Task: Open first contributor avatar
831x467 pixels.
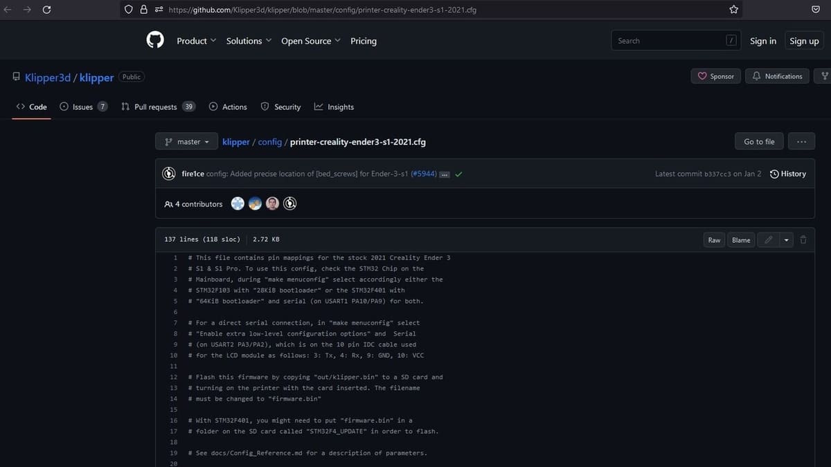Action: point(238,203)
